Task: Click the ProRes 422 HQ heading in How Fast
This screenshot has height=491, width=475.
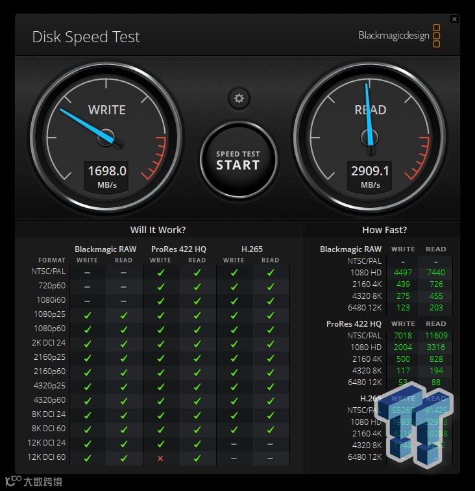Action: pyautogui.click(x=354, y=324)
